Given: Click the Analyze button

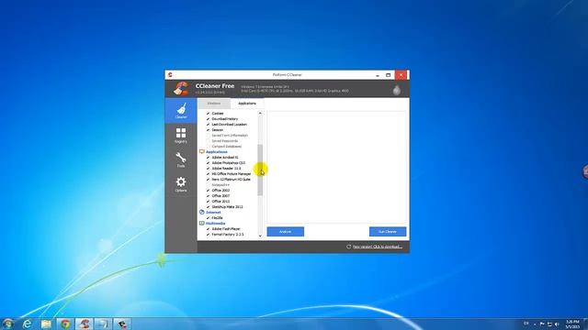Looking at the screenshot, I should tap(286, 232).
